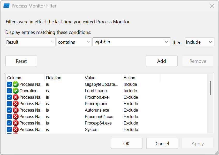
Task: Click green include icon on Operation row
Action: point(16,91)
